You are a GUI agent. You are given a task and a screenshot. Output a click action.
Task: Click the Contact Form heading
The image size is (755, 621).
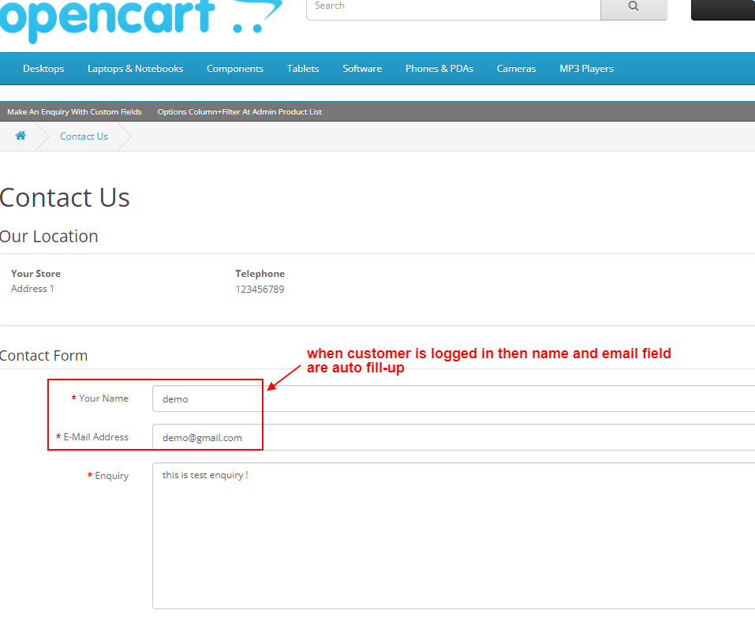coord(43,356)
